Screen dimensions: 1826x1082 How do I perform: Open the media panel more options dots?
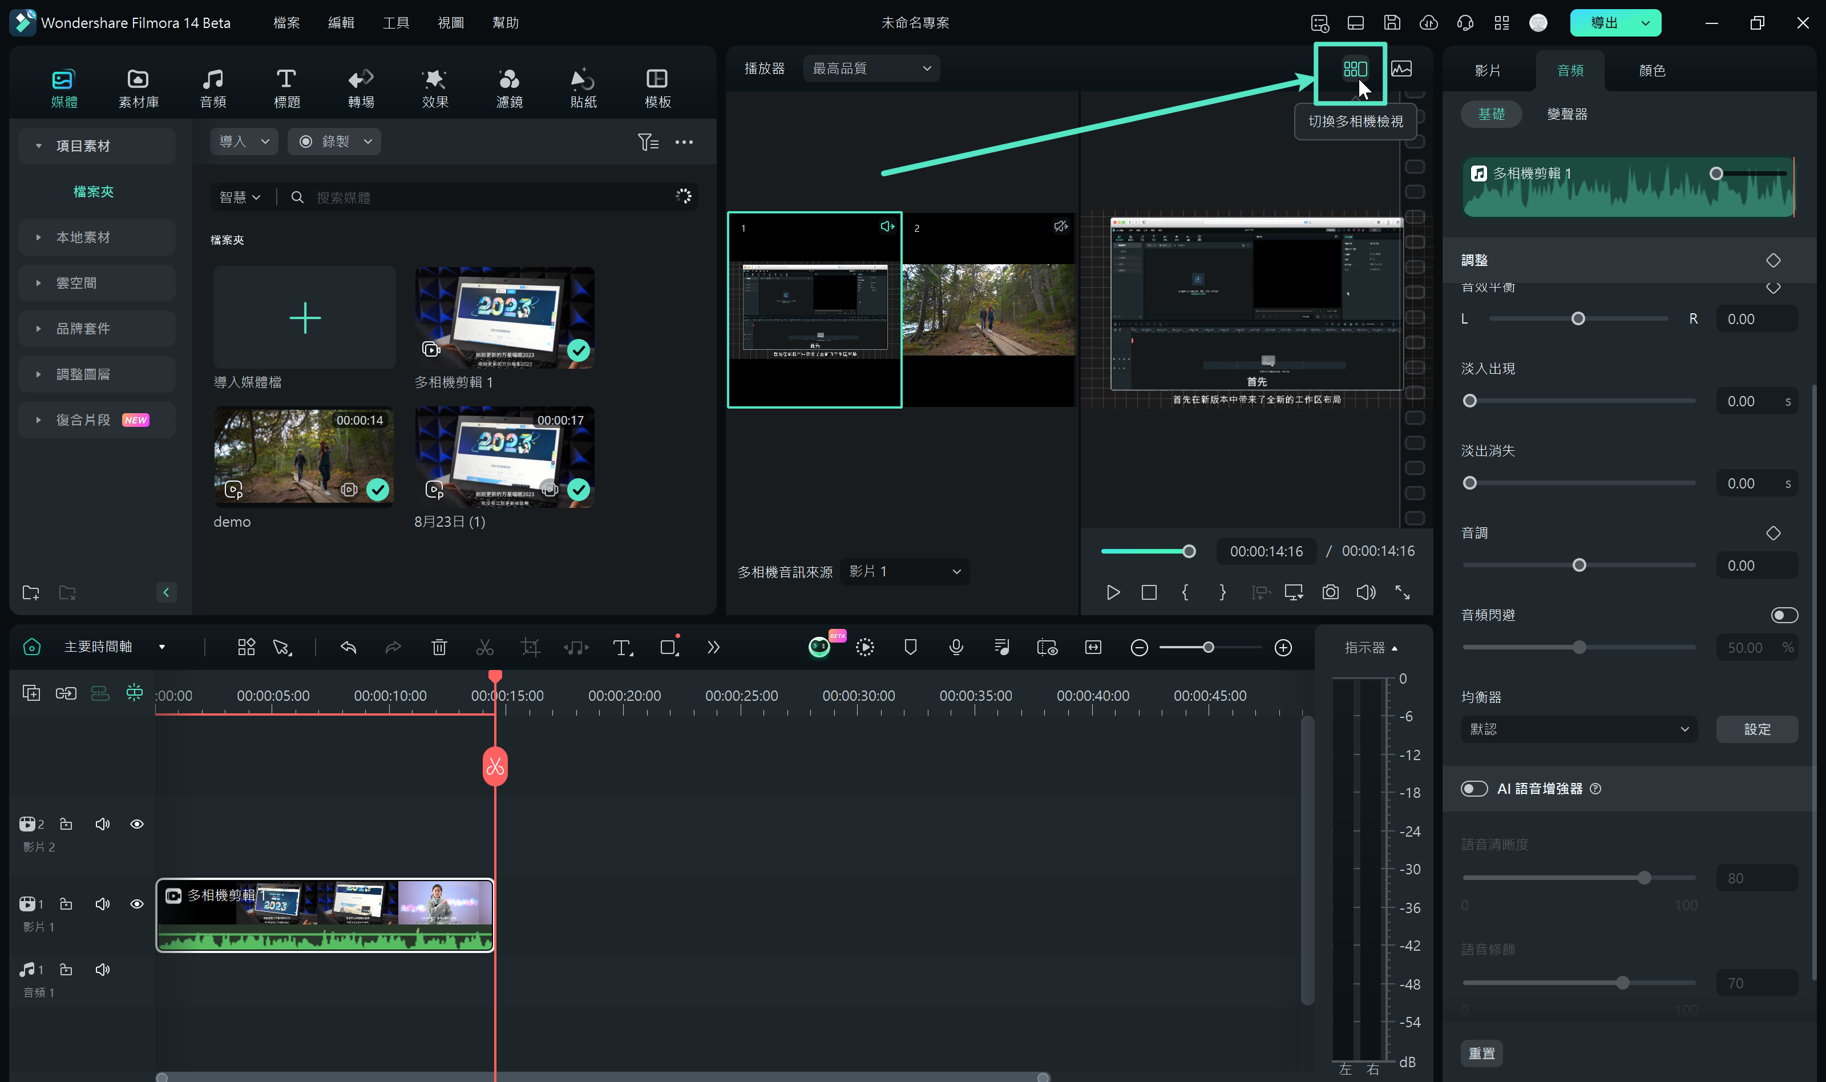click(684, 142)
